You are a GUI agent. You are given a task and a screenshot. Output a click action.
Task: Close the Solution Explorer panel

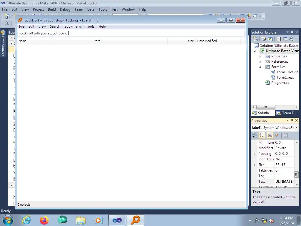click(x=297, y=32)
